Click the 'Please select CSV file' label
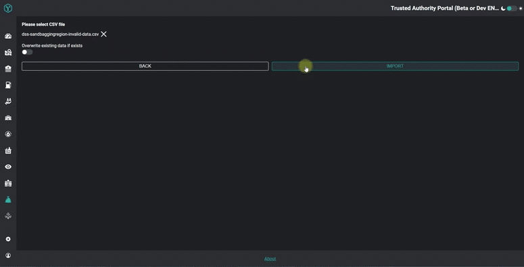The width and height of the screenshot is (524, 267). (43, 24)
